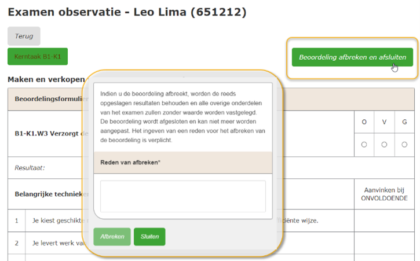The image size is (420, 261).
Task: Click Beoordeling afbreken en afsluiten button
Action: 352,57
